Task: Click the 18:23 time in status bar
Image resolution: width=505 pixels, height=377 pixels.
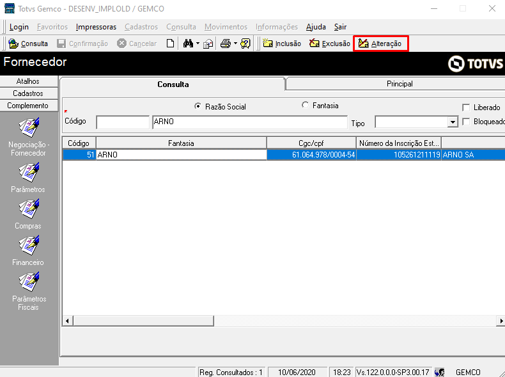Action: click(x=342, y=373)
